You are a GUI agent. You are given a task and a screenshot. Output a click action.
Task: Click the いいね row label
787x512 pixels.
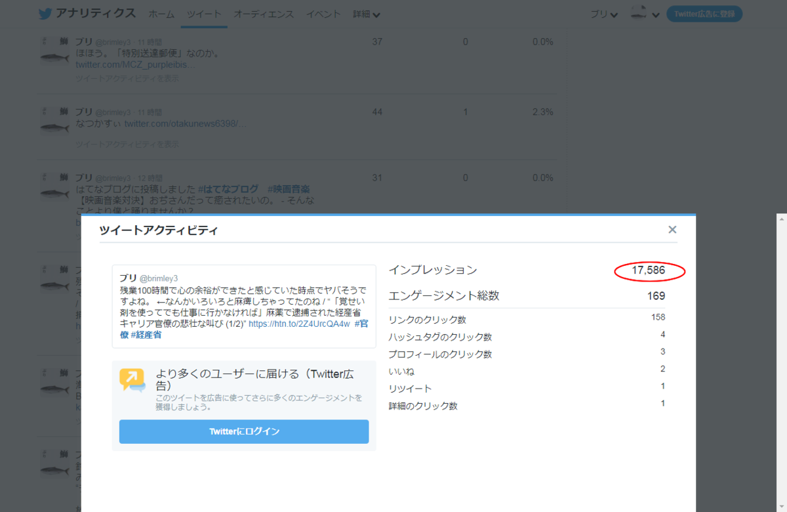(401, 372)
